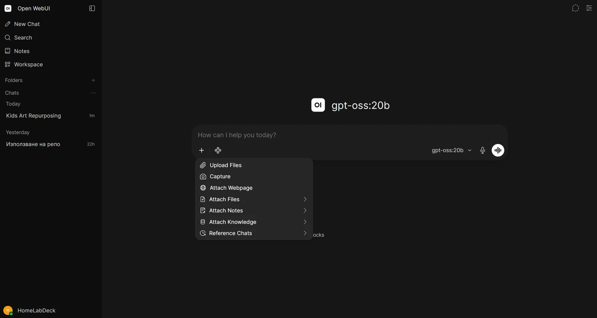Select Upload Files from the menu
597x318 pixels.
254,165
